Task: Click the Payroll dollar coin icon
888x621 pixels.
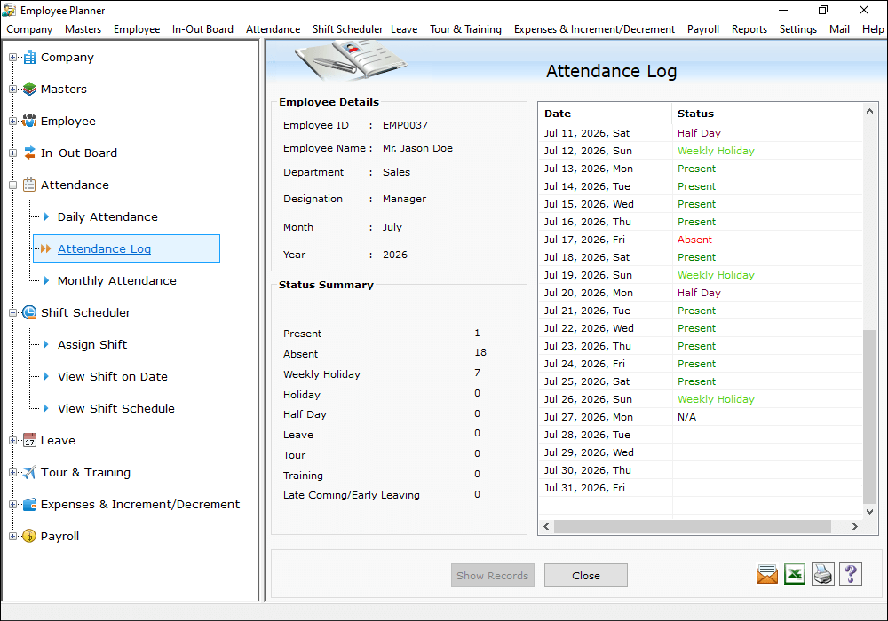Action: point(29,536)
